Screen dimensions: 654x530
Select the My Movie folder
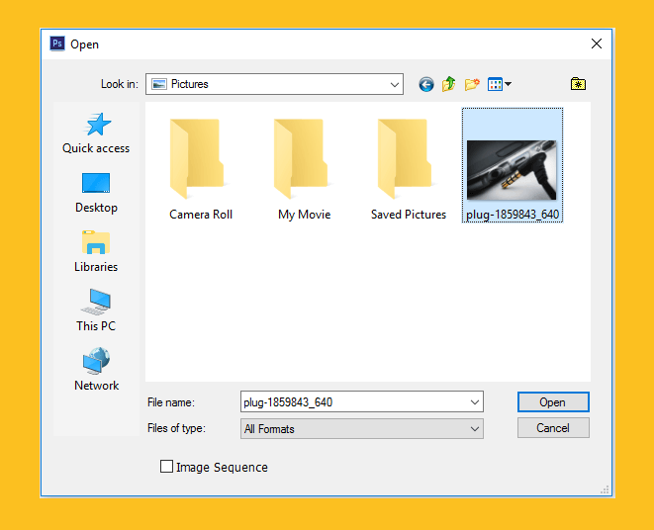click(304, 169)
